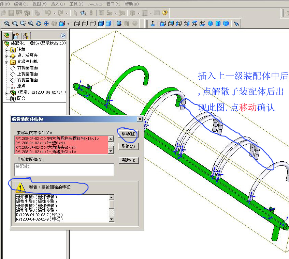Click scroll-down arrow of components list
This screenshot has height=259, width=289.
coord(111,151)
